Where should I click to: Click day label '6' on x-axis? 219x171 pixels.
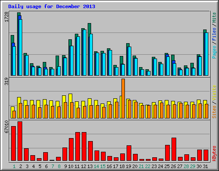(46, 166)
